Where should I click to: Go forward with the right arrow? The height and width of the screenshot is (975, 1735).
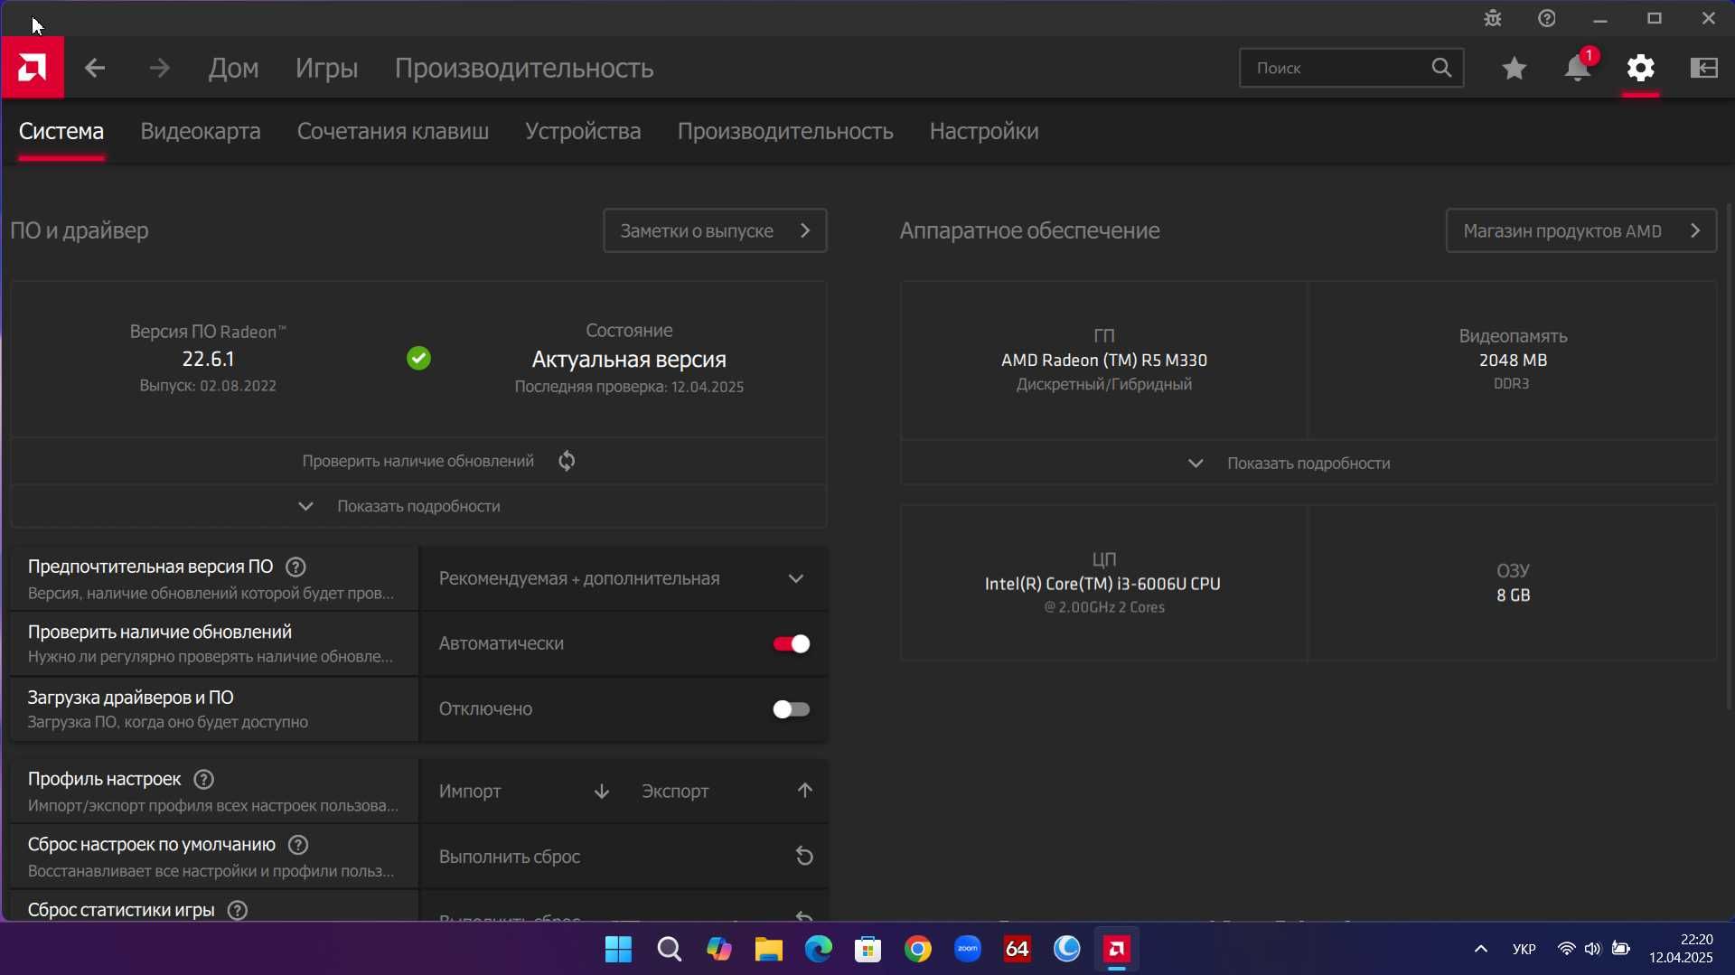coord(160,68)
